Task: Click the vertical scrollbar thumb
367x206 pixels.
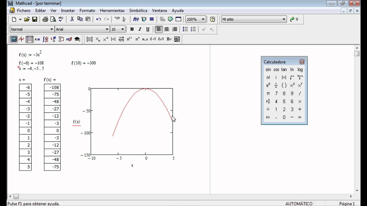Action: coord(357,54)
